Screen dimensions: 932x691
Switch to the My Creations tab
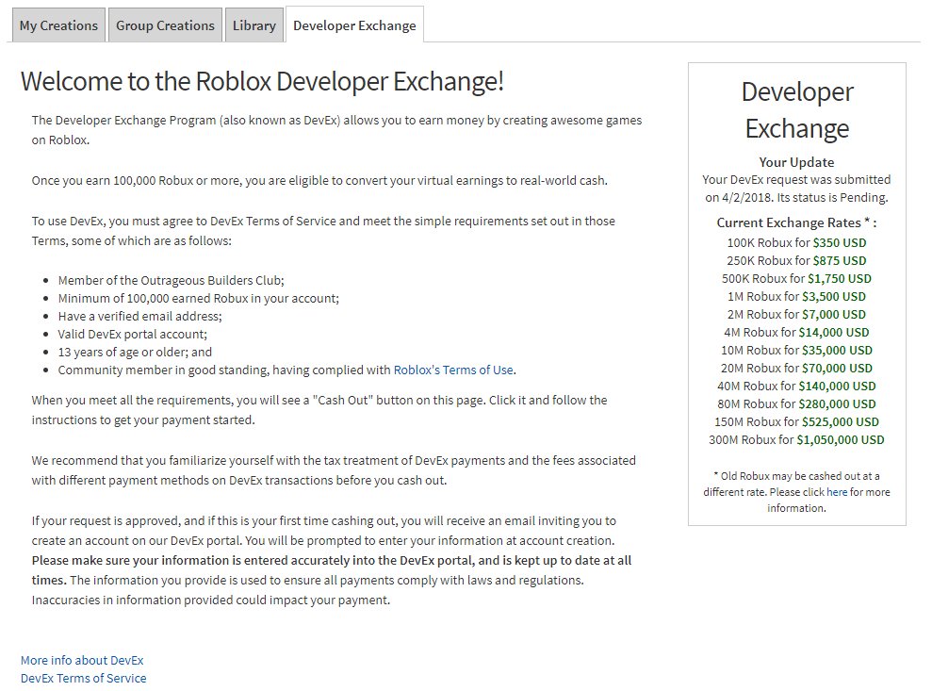[x=58, y=25]
